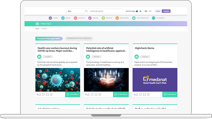Comment on the artificial intelligence article
Viewport: 212px width, 119px height.
tap(92, 95)
